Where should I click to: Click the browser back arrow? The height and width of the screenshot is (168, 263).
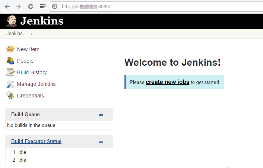click(x=7, y=7)
